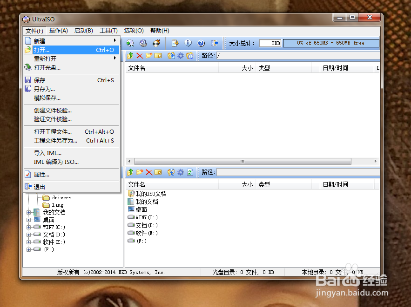
Task: Open the 文件(F) menu
Action: point(34,31)
